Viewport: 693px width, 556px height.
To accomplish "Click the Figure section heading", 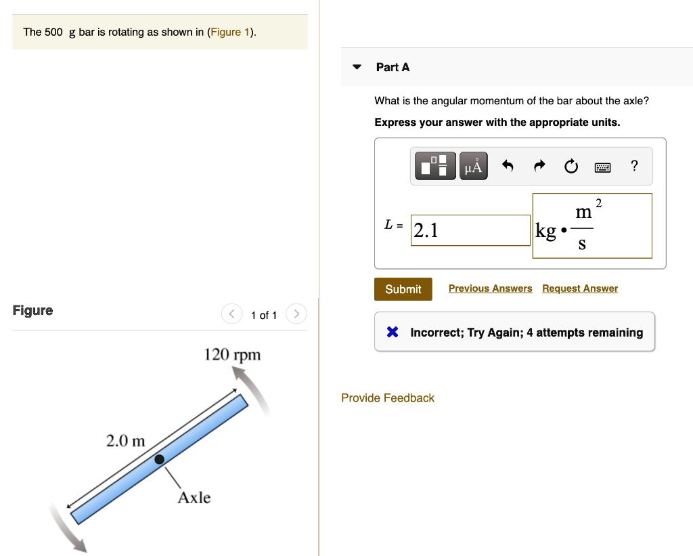I will point(32,310).
